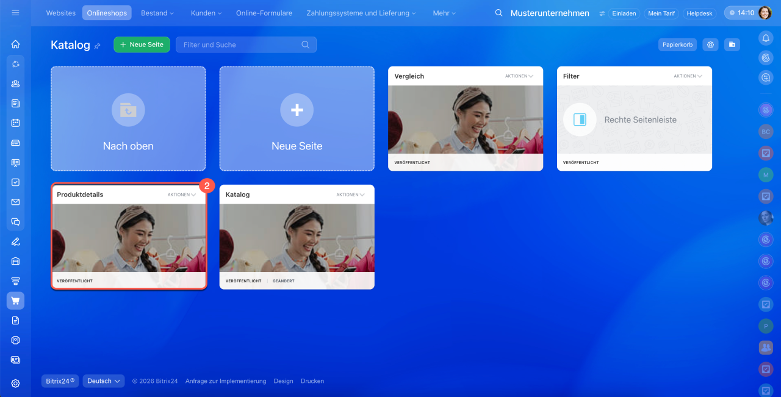Click the create folder icon button

tap(732, 45)
